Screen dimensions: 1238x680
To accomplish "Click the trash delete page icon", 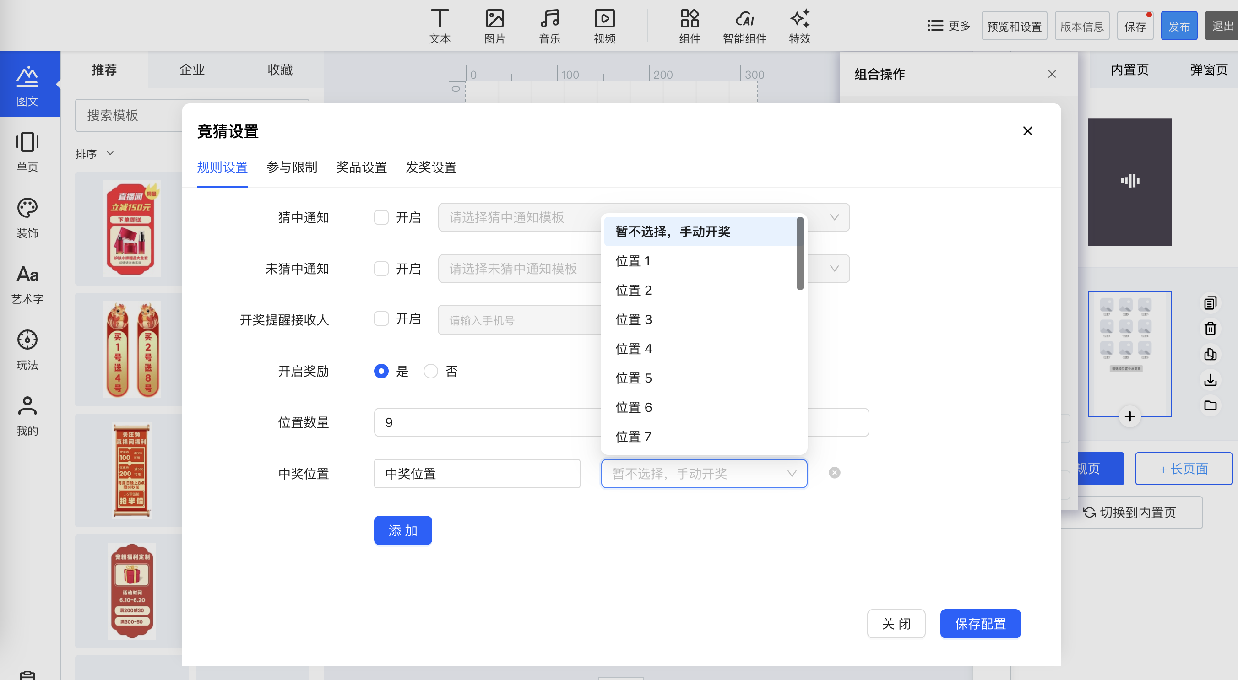I will pyautogui.click(x=1210, y=329).
